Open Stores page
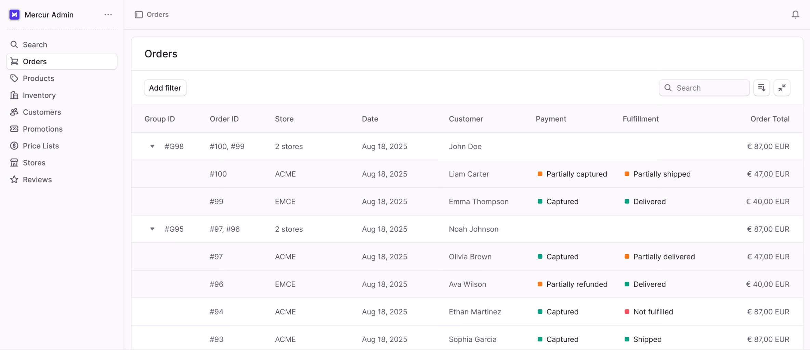 point(62,163)
